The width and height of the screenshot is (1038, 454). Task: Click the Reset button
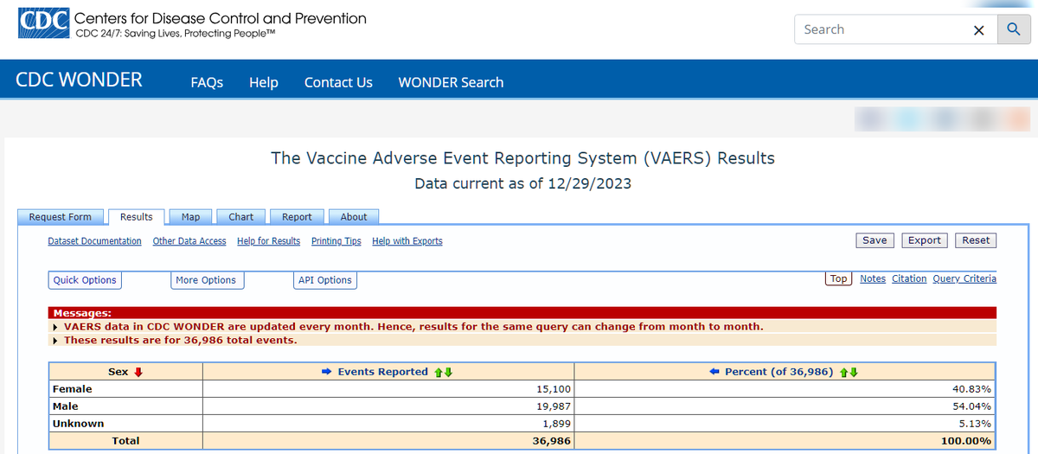pyautogui.click(x=976, y=240)
